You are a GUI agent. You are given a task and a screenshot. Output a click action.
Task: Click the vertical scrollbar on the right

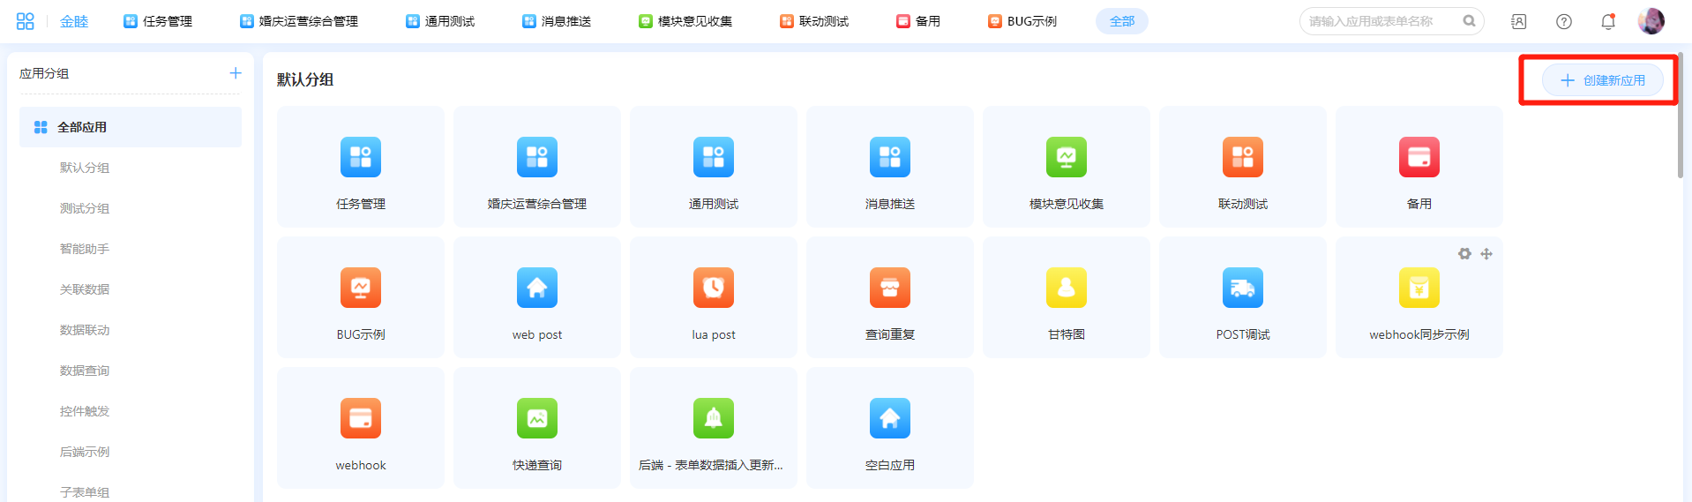point(1680,115)
